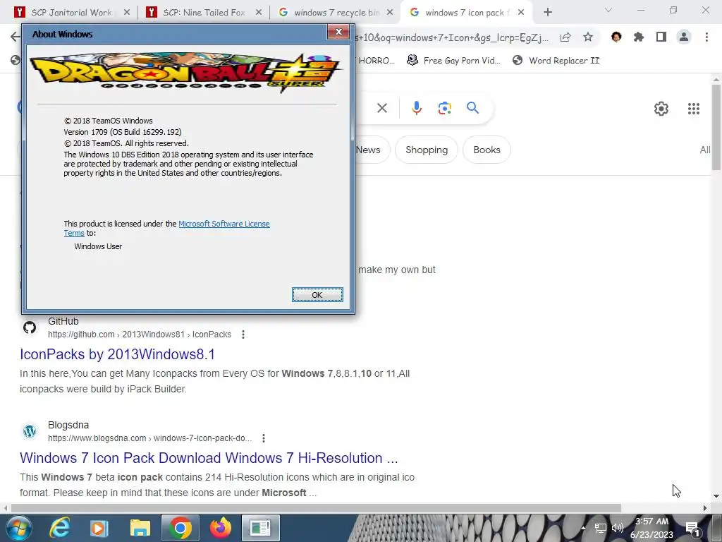This screenshot has width=722, height=542.
Task: Open the Google apps grid
Action: coord(694,109)
